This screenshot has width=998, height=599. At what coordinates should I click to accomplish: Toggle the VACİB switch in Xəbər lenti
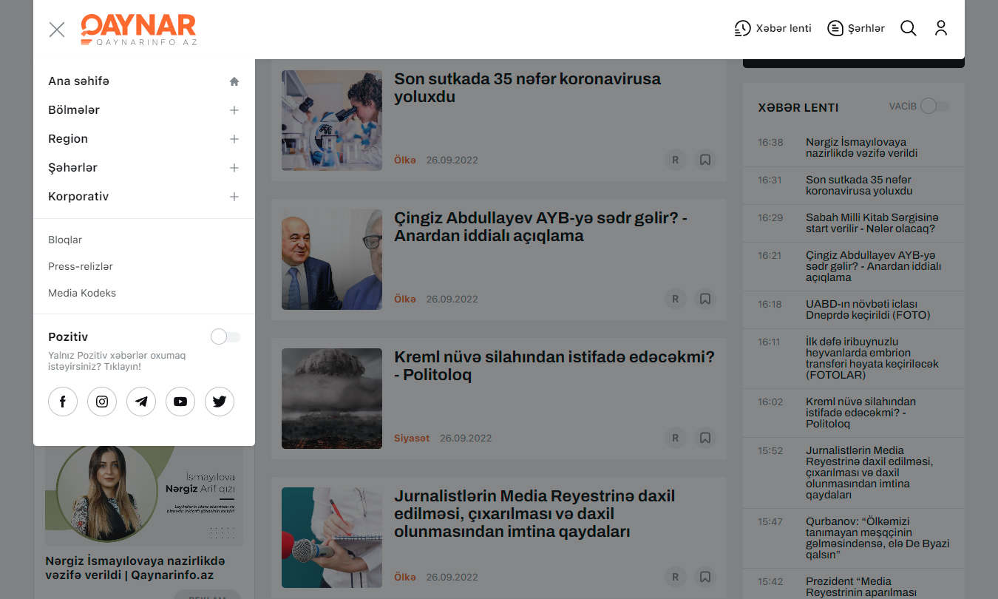point(934,106)
